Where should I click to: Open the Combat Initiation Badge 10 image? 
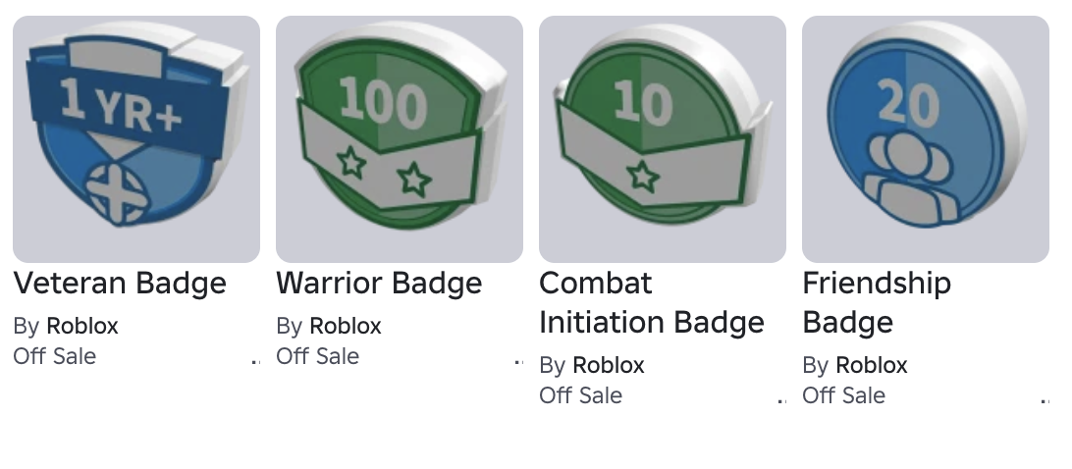tap(663, 138)
